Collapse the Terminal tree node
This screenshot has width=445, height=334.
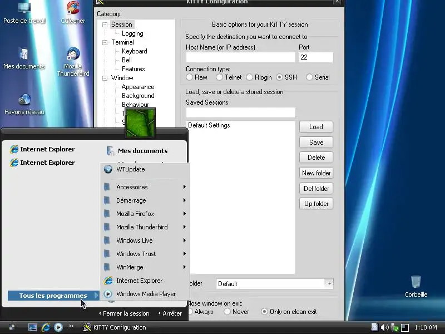[105, 43]
